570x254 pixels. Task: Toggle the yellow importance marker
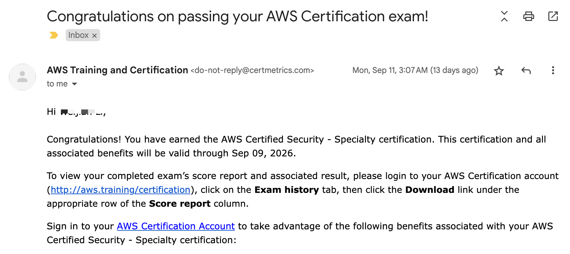coord(53,35)
